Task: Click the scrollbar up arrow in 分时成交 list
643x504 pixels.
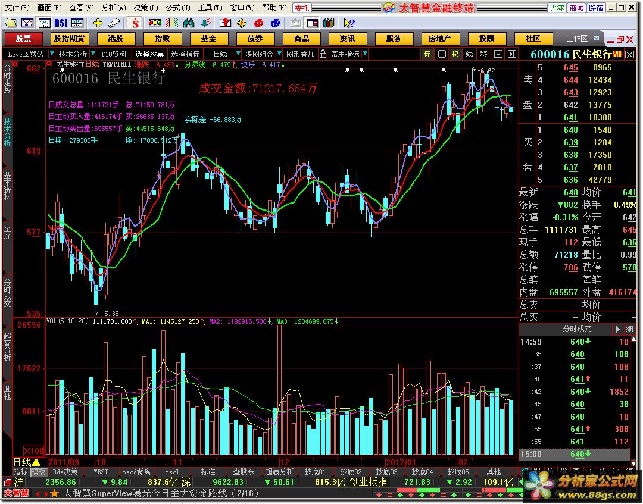Action: (634, 339)
